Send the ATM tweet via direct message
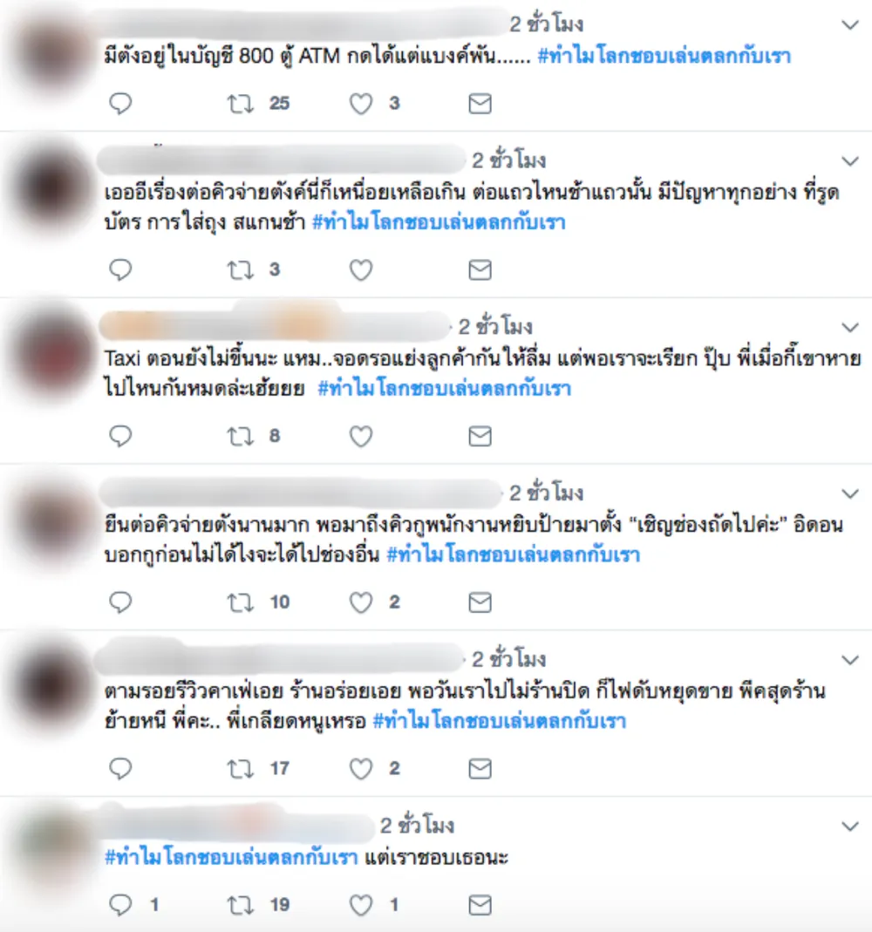Image resolution: width=872 pixels, height=932 pixels. pyautogui.click(x=480, y=104)
